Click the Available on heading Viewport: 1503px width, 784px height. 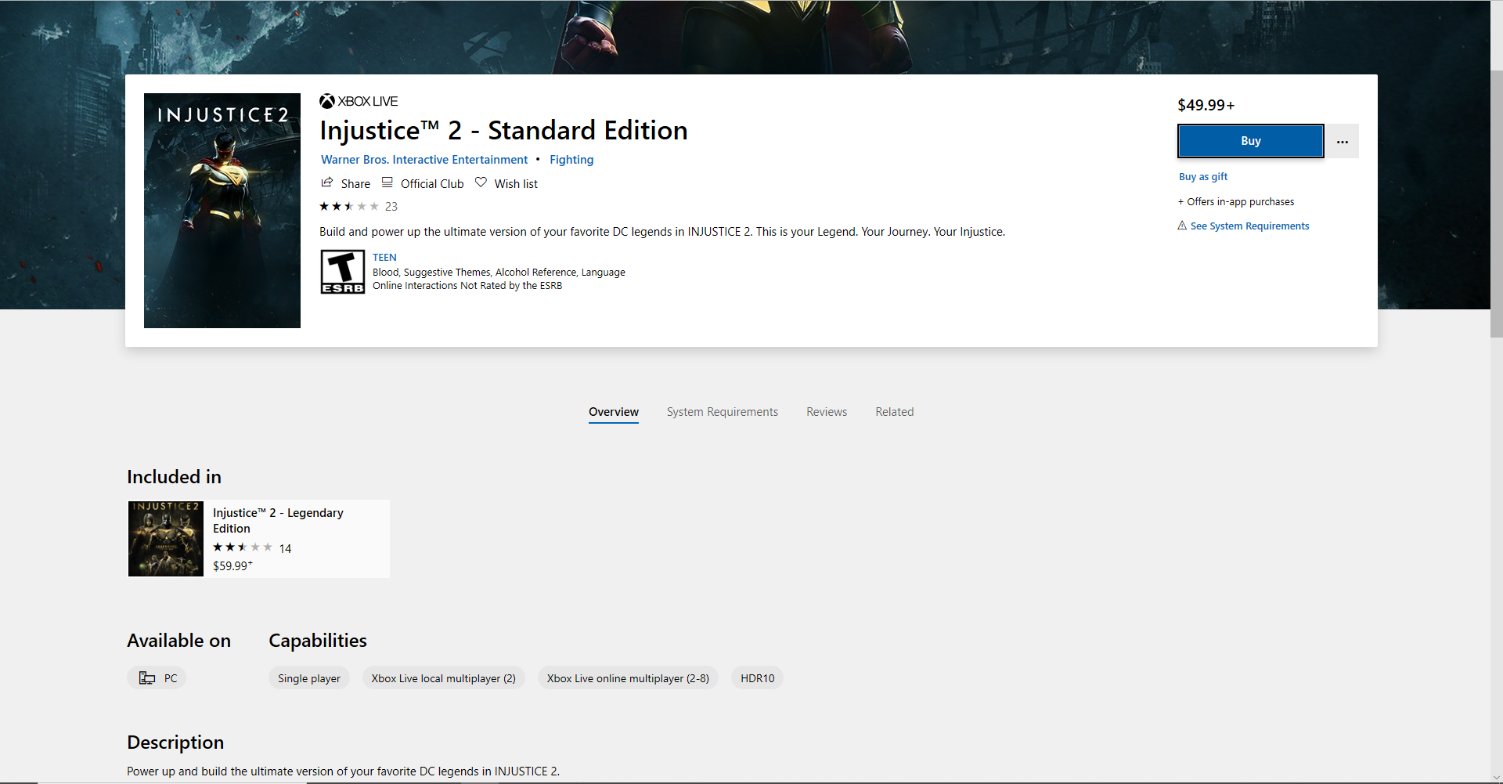click(178, 641)
